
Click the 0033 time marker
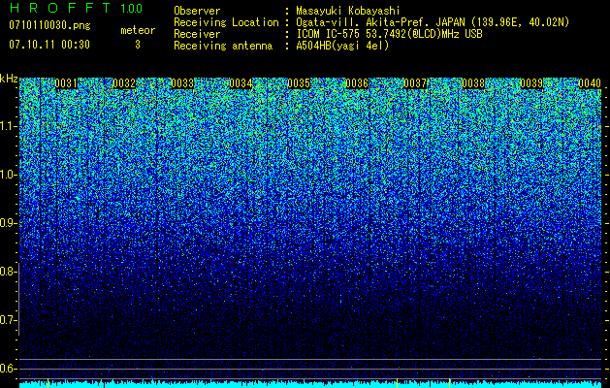tap(182, 83)
